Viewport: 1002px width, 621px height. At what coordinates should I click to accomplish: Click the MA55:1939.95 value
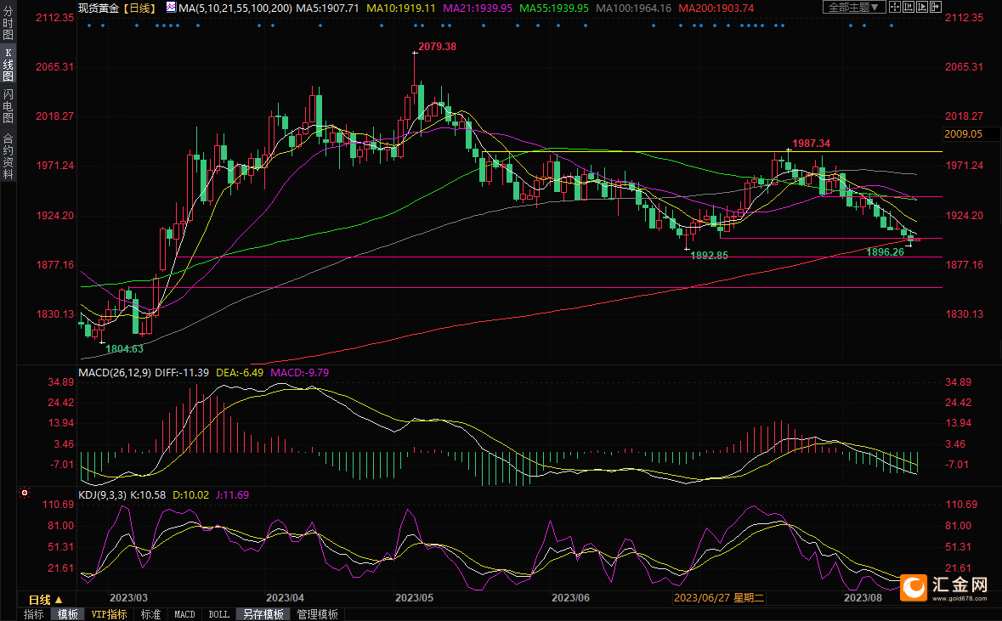(x=554, y=8)
